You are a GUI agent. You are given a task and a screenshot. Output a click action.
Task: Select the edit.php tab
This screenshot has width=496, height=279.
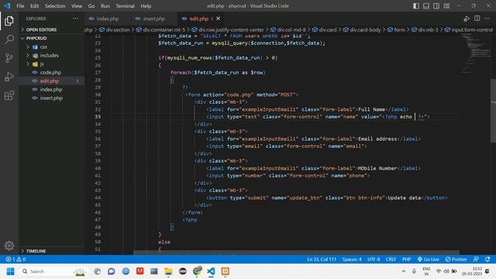[x=198, y=19]
